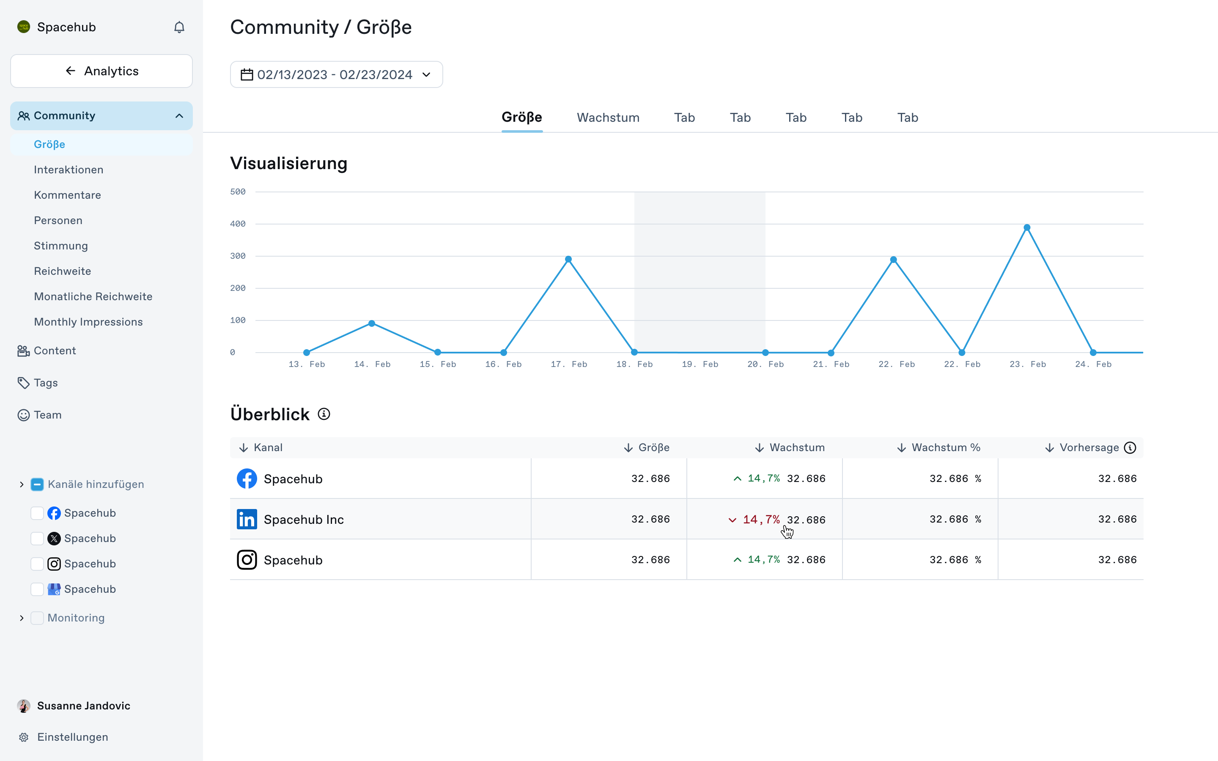
Task: Click the Facebook icon in Spacehub table row
Action: pos(247,479)
